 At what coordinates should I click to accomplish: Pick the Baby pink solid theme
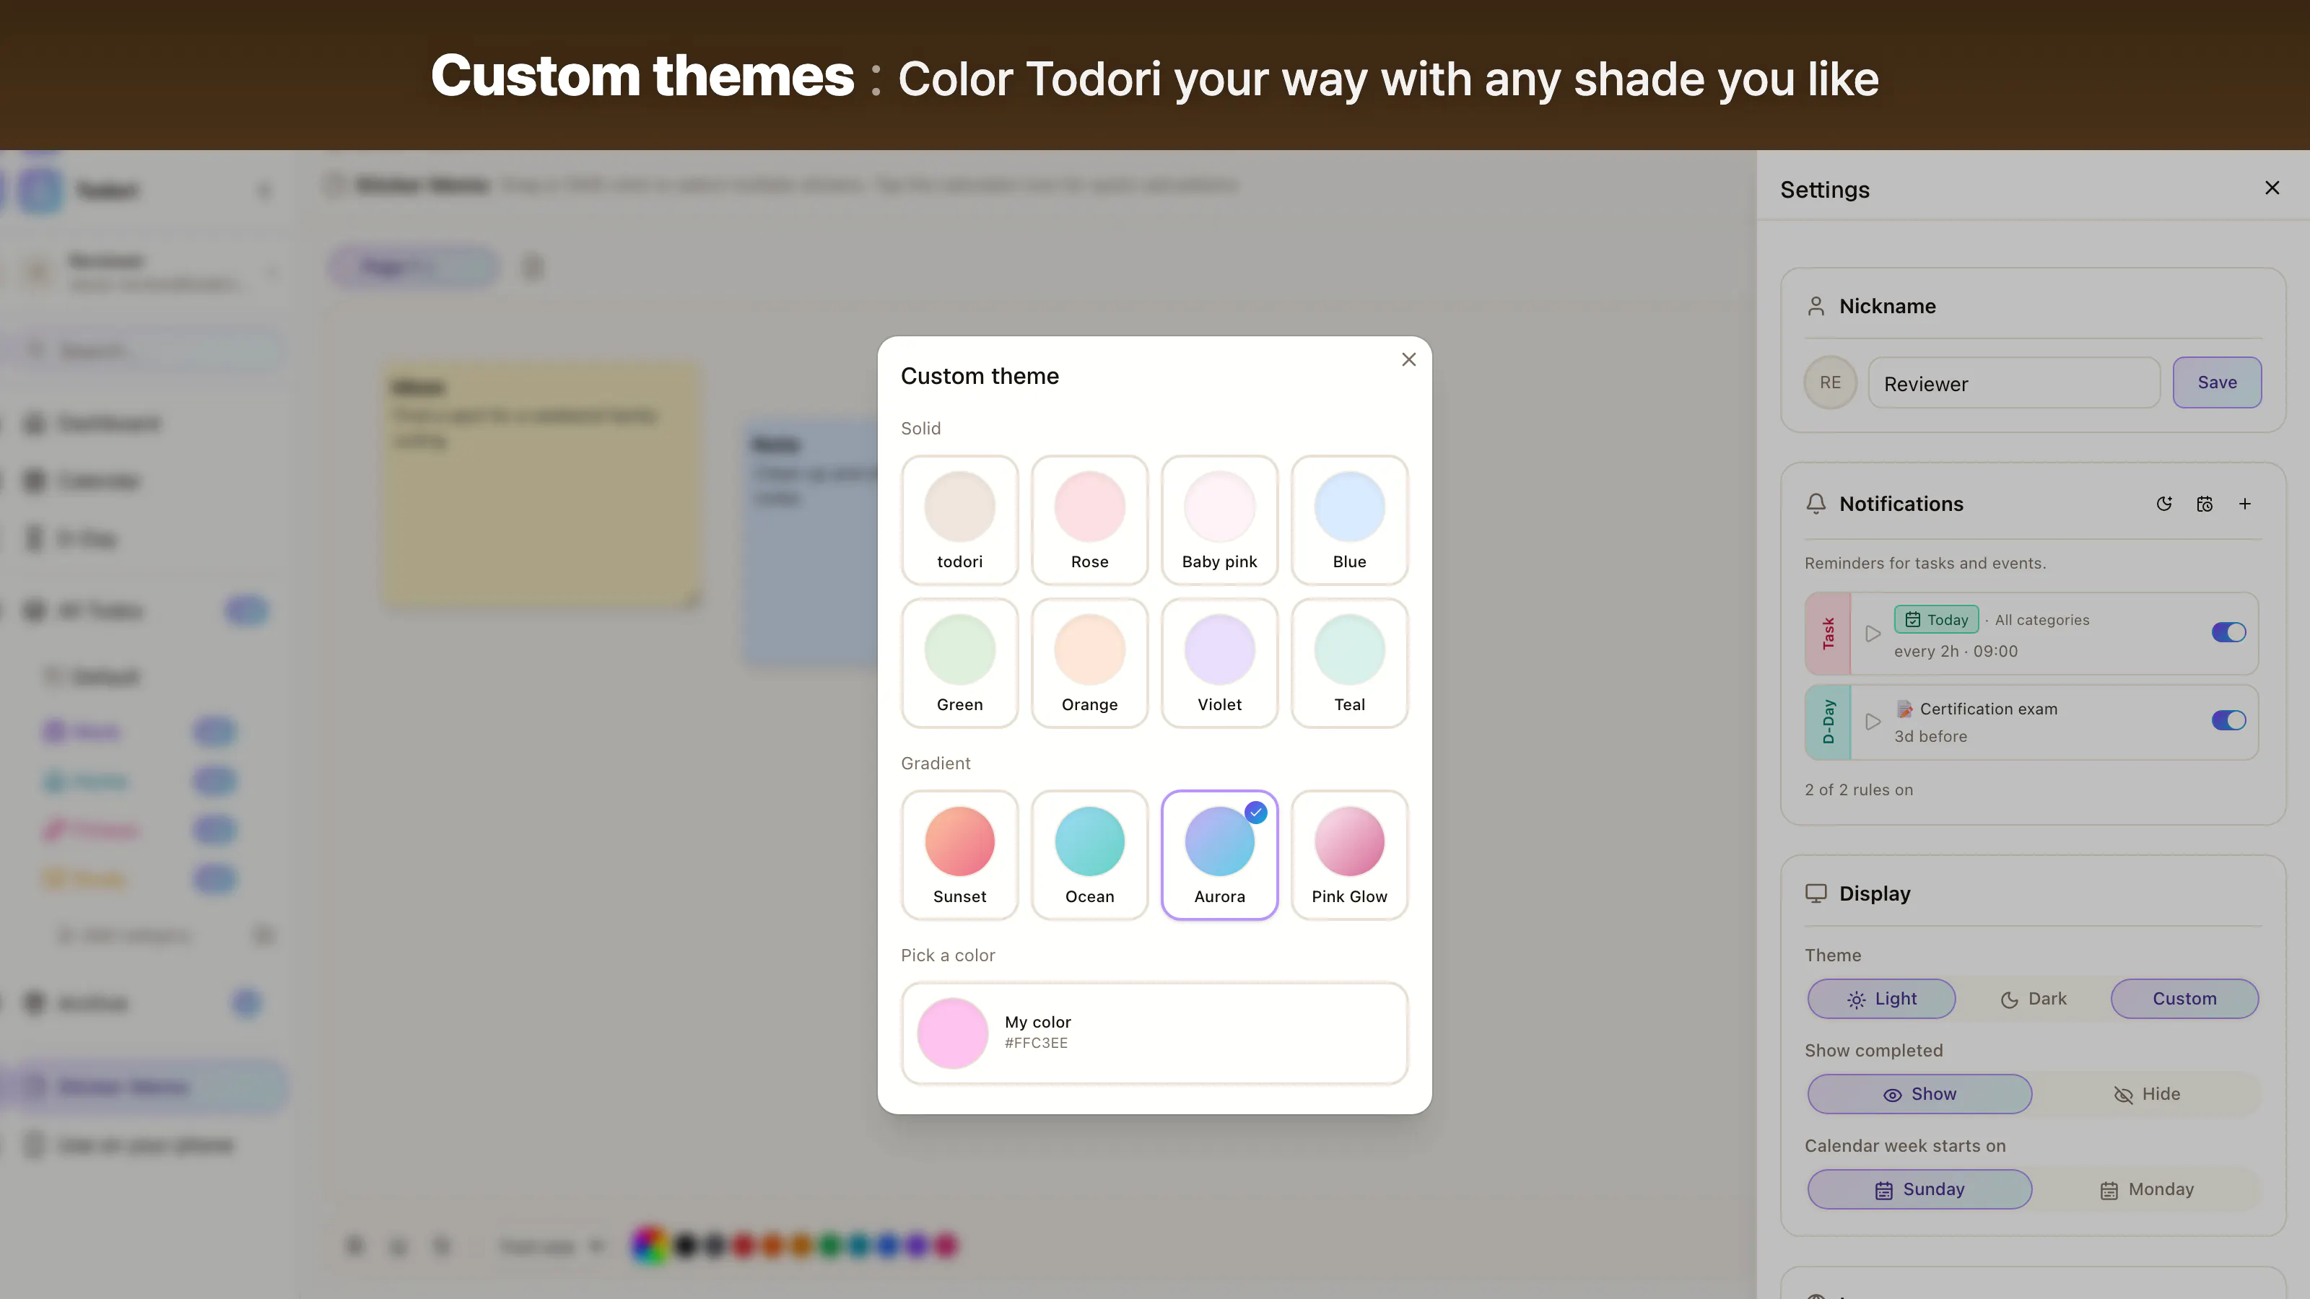point(1219,520)
